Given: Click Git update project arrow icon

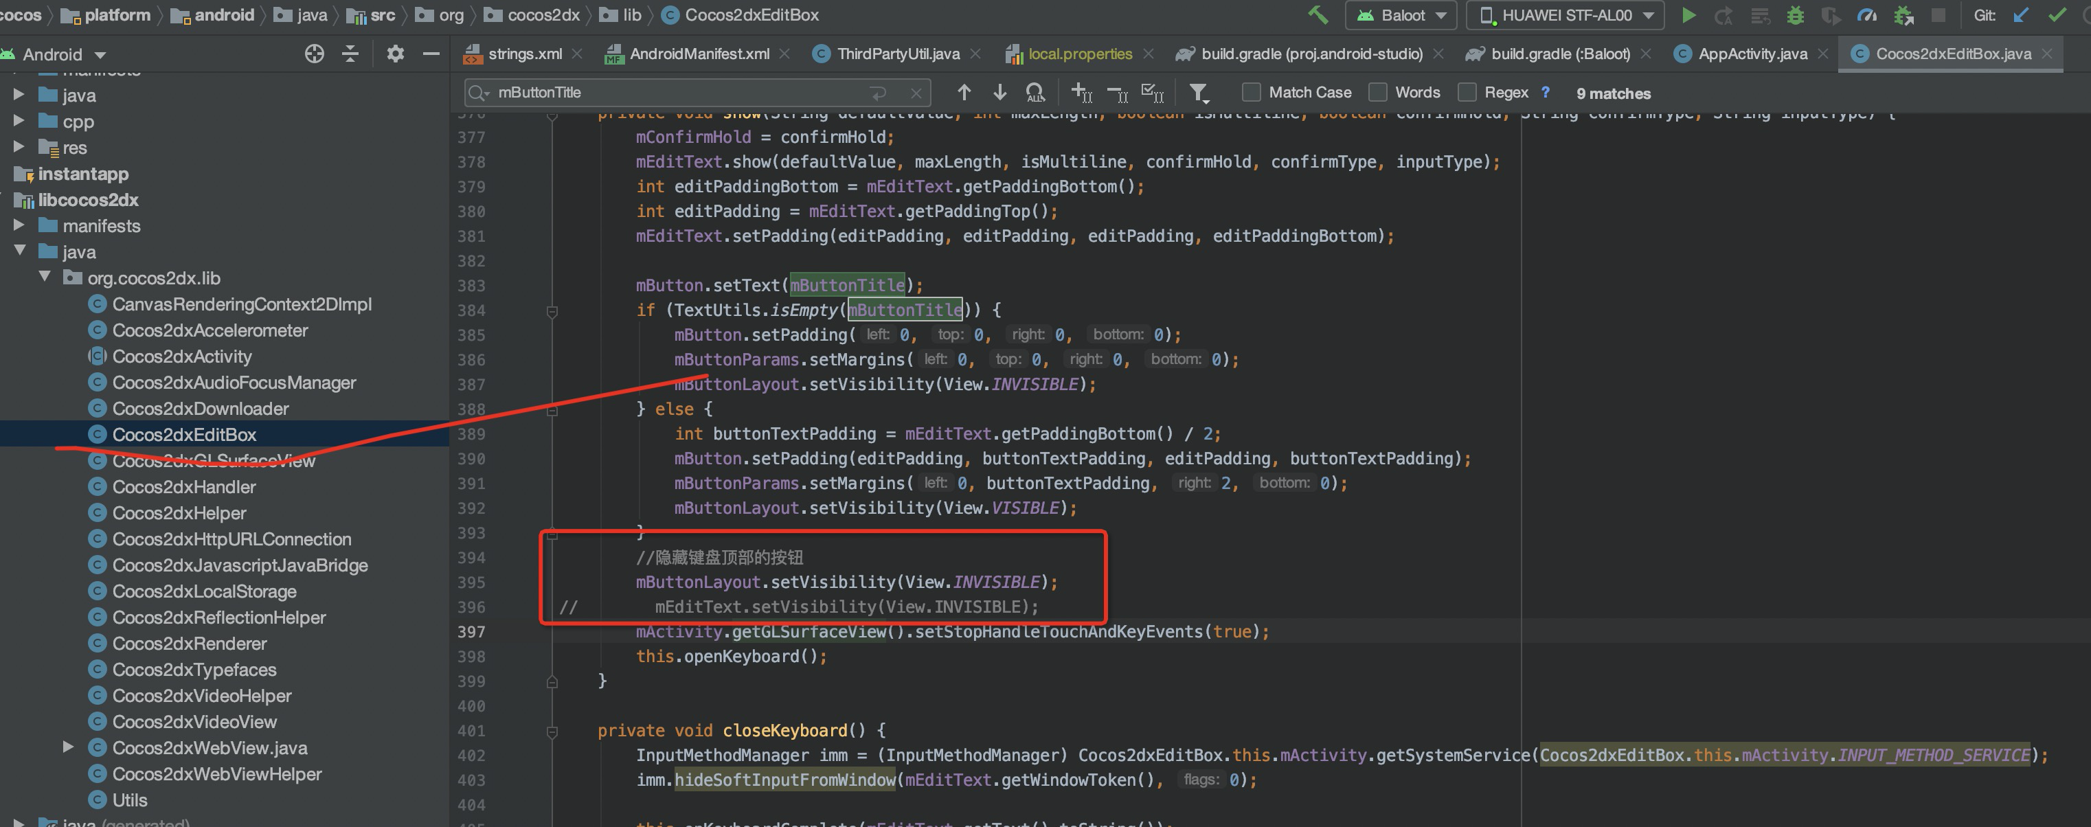Looking at the screenshot, I should pos(2021,15).
